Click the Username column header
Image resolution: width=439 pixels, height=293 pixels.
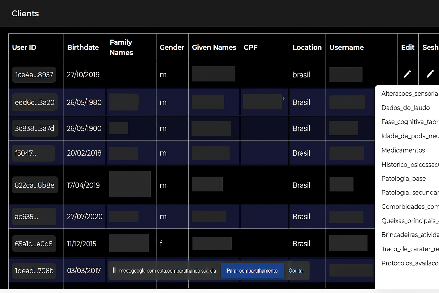tap(346, 47)
